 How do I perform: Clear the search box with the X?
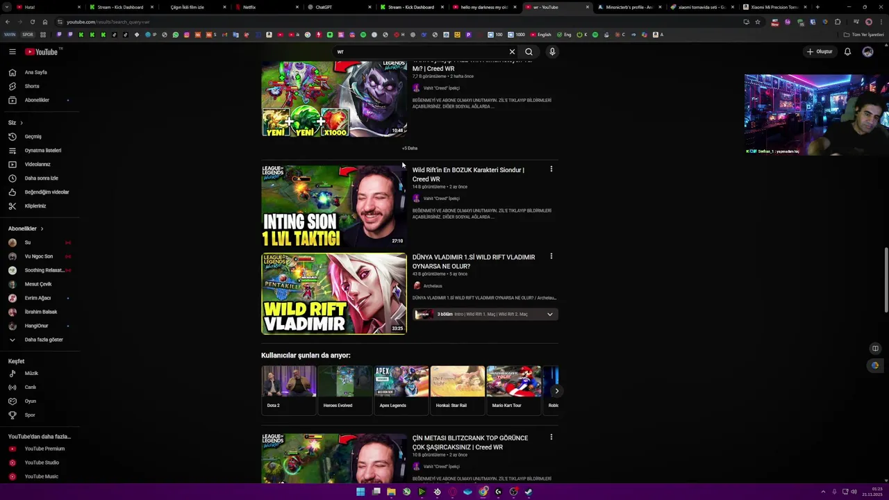pos(512,51)
